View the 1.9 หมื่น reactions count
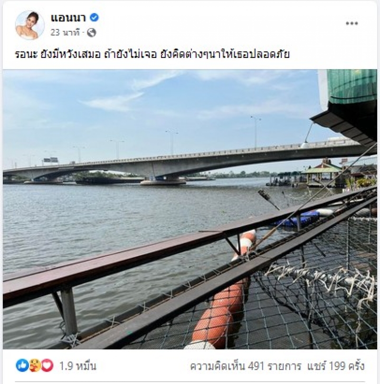Viewport: 380px width, 384px height. [77, 366]
